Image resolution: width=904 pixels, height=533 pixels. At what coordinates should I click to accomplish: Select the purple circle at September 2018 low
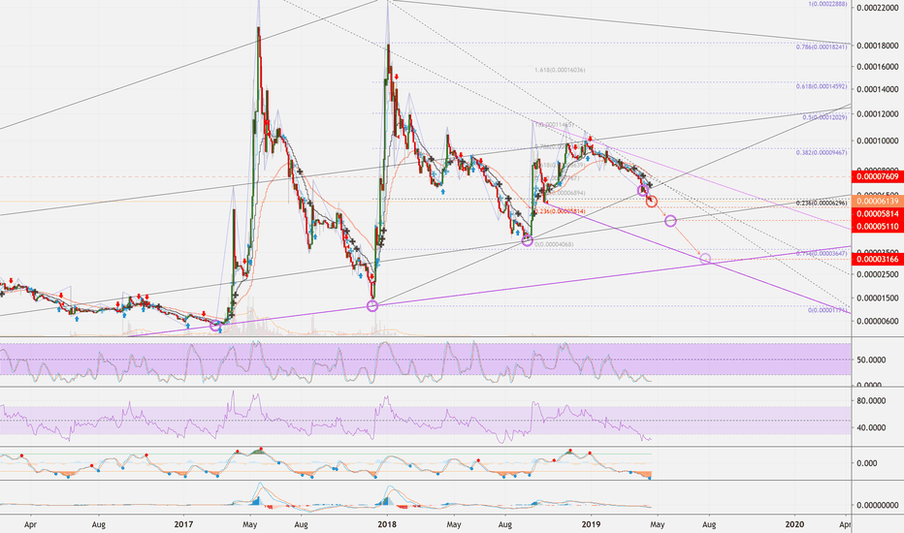527,241
